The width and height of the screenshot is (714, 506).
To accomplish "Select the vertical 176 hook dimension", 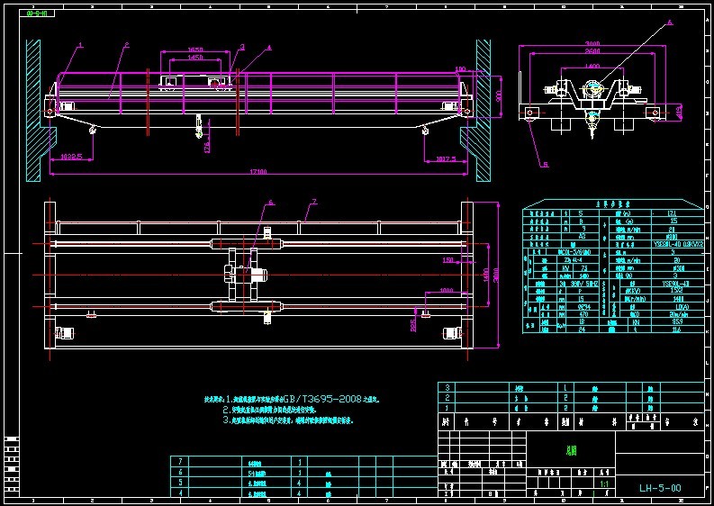I will [206, 144].
